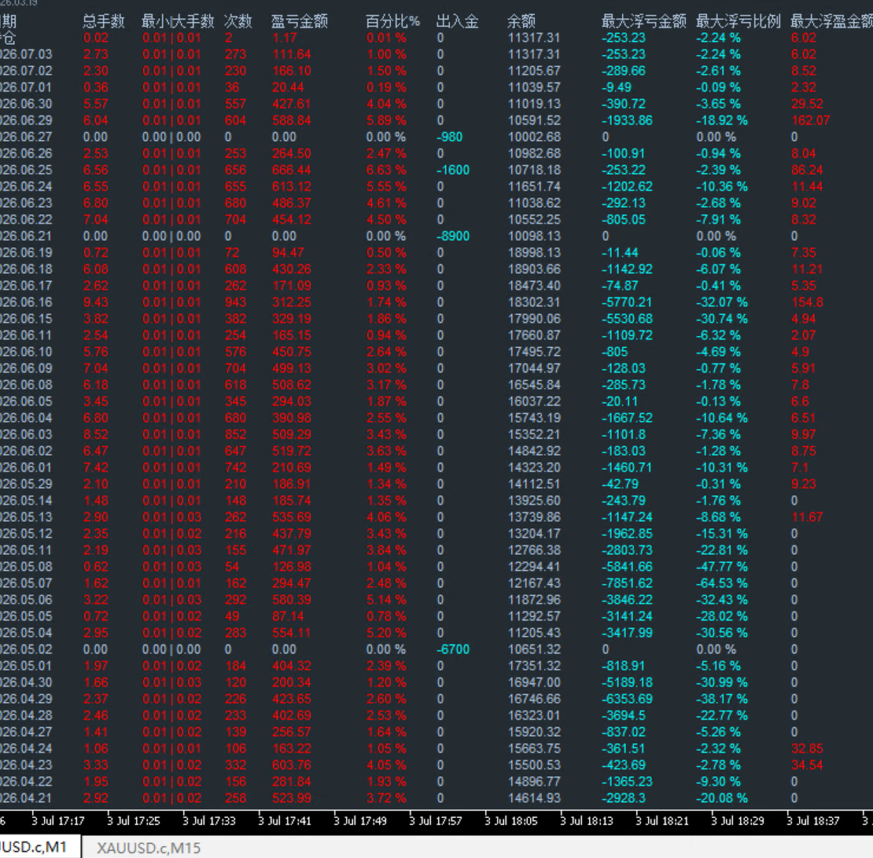Select the -980 withdrawal value
The height and width of the screenshot is (858, 873).
(450, 137)
